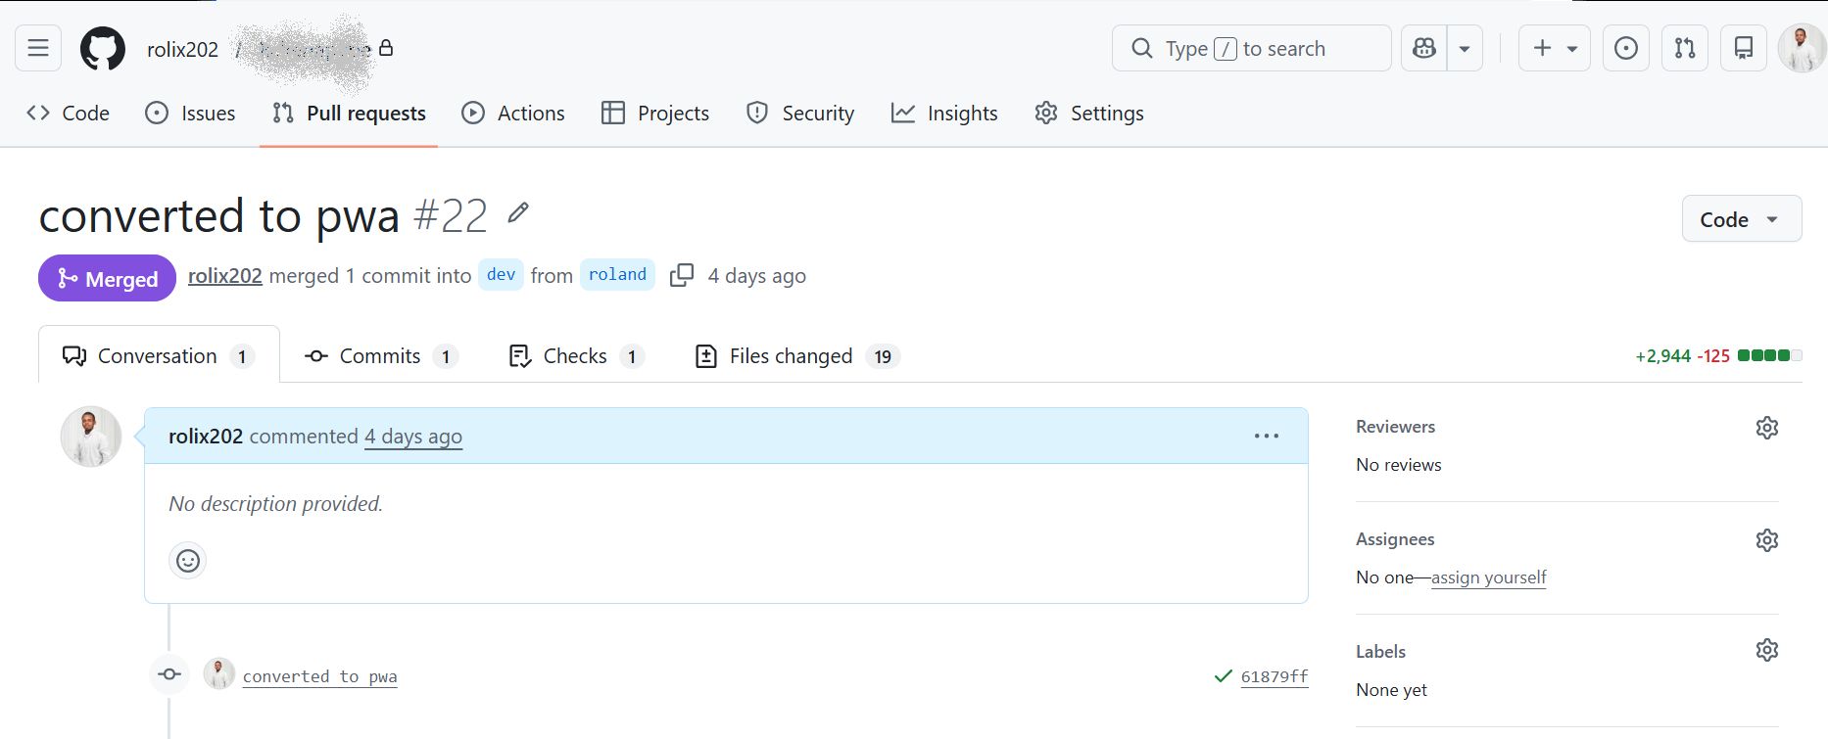The width and height of the screenshot is (1828, 739).
Task: Edit the pull request title pencil icon
Action: (518, 212)
